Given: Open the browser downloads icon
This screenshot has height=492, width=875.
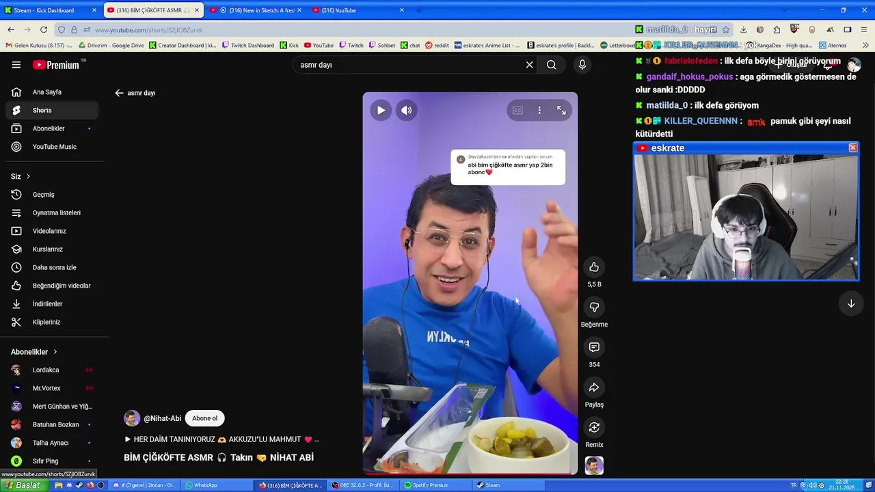Looking at the screenshot, I should point(743,30).
